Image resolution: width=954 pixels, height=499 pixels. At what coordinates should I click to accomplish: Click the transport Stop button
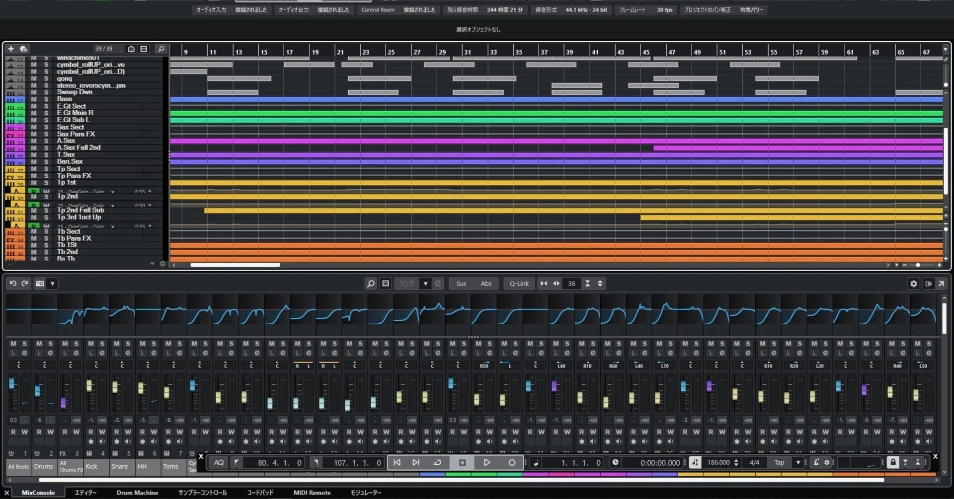coord(462,462)
